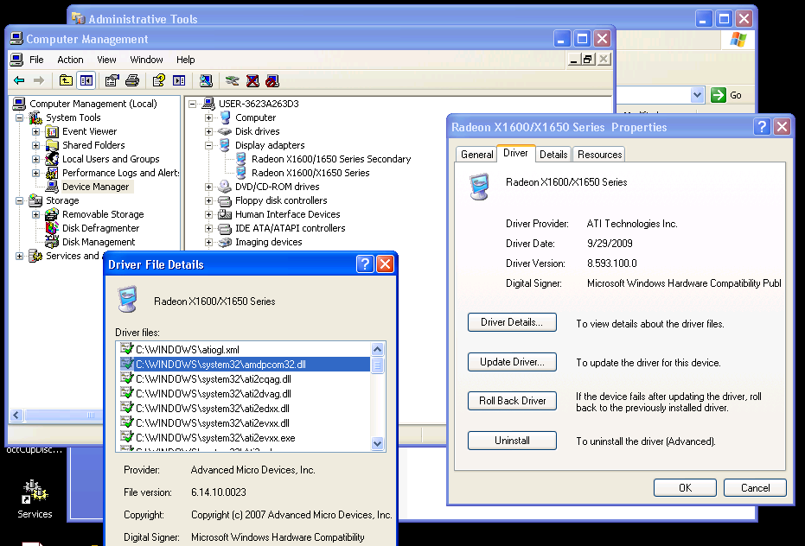Click the Print toolbar icon
This screenshot has width=805, height=546.
click(132, 80)
